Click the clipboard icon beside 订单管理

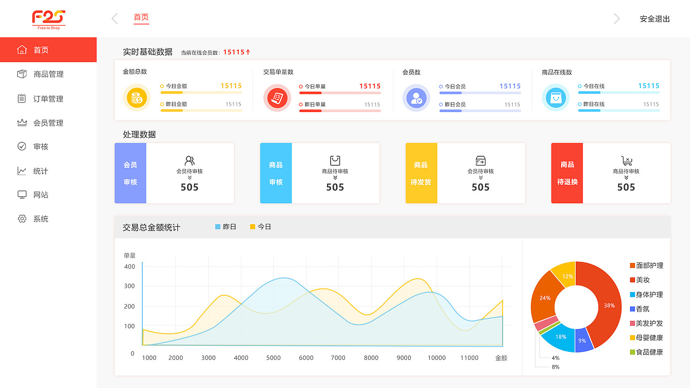click(22, 99)
